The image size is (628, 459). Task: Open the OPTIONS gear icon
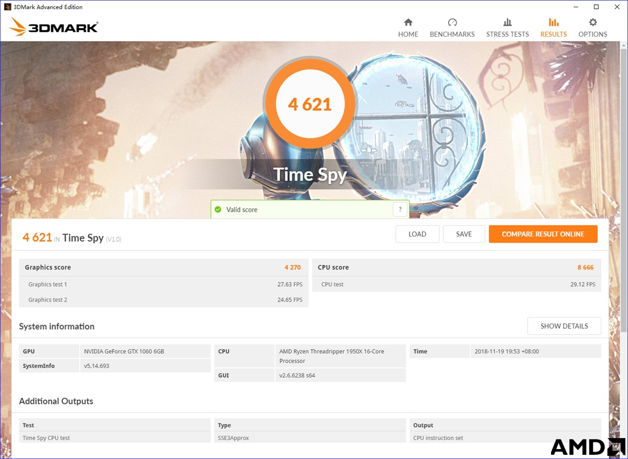click(593, 22)
